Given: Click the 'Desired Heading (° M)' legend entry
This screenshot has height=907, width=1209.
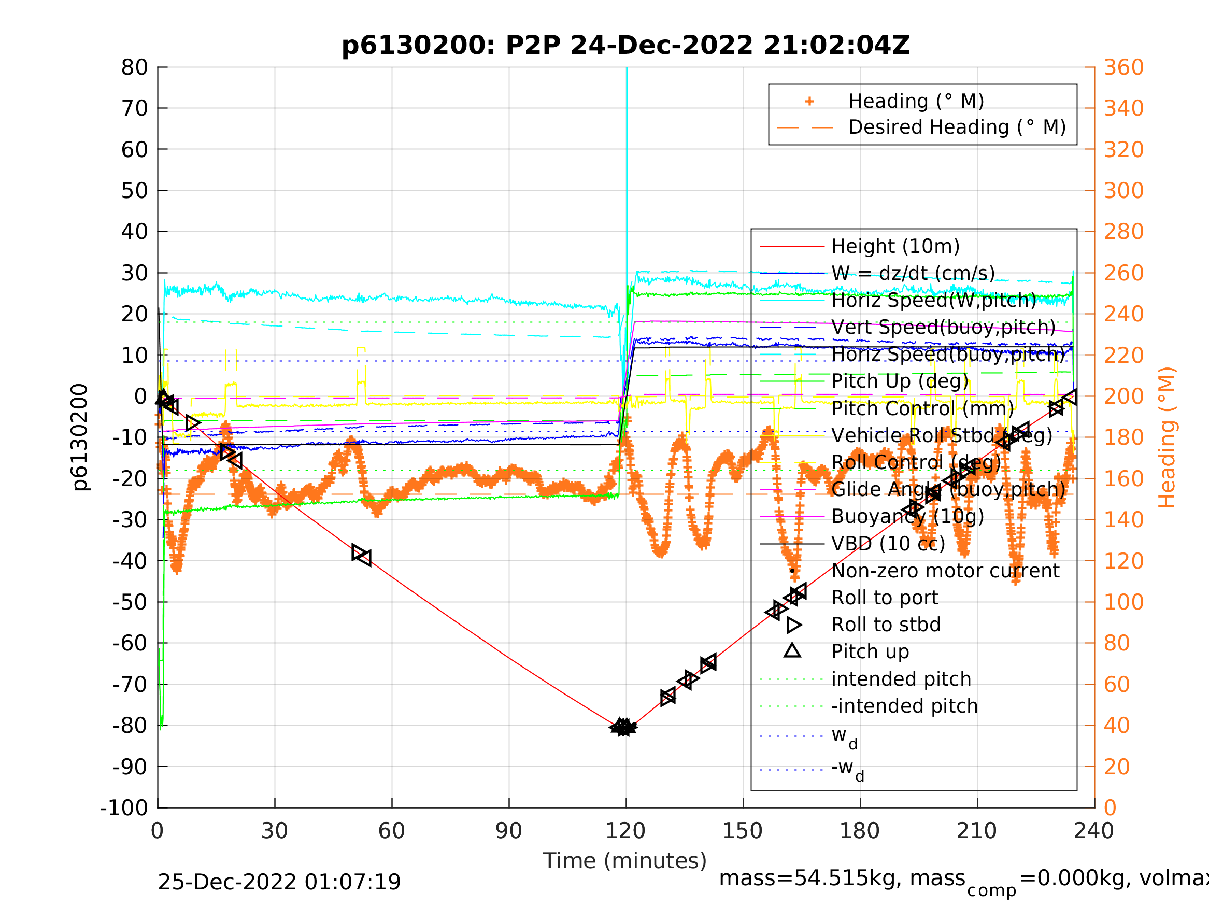Looking at the screenshot, I should (957, 127).
